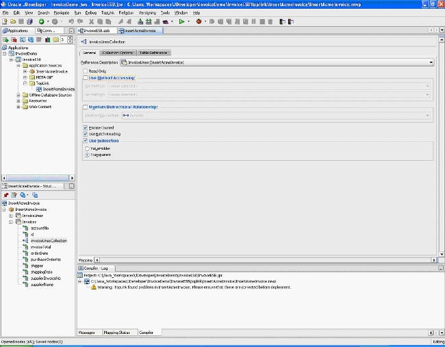
Task: Minimize the Applications navigator panel
Action: coord(71,31)
